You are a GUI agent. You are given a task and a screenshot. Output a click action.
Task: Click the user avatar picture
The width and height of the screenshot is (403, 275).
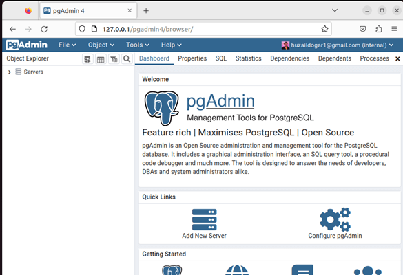tap(285, 45)
